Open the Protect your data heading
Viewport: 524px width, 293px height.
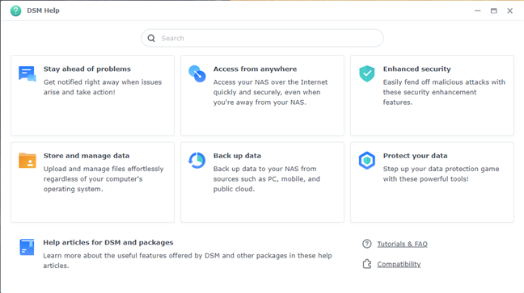[415, 156]
